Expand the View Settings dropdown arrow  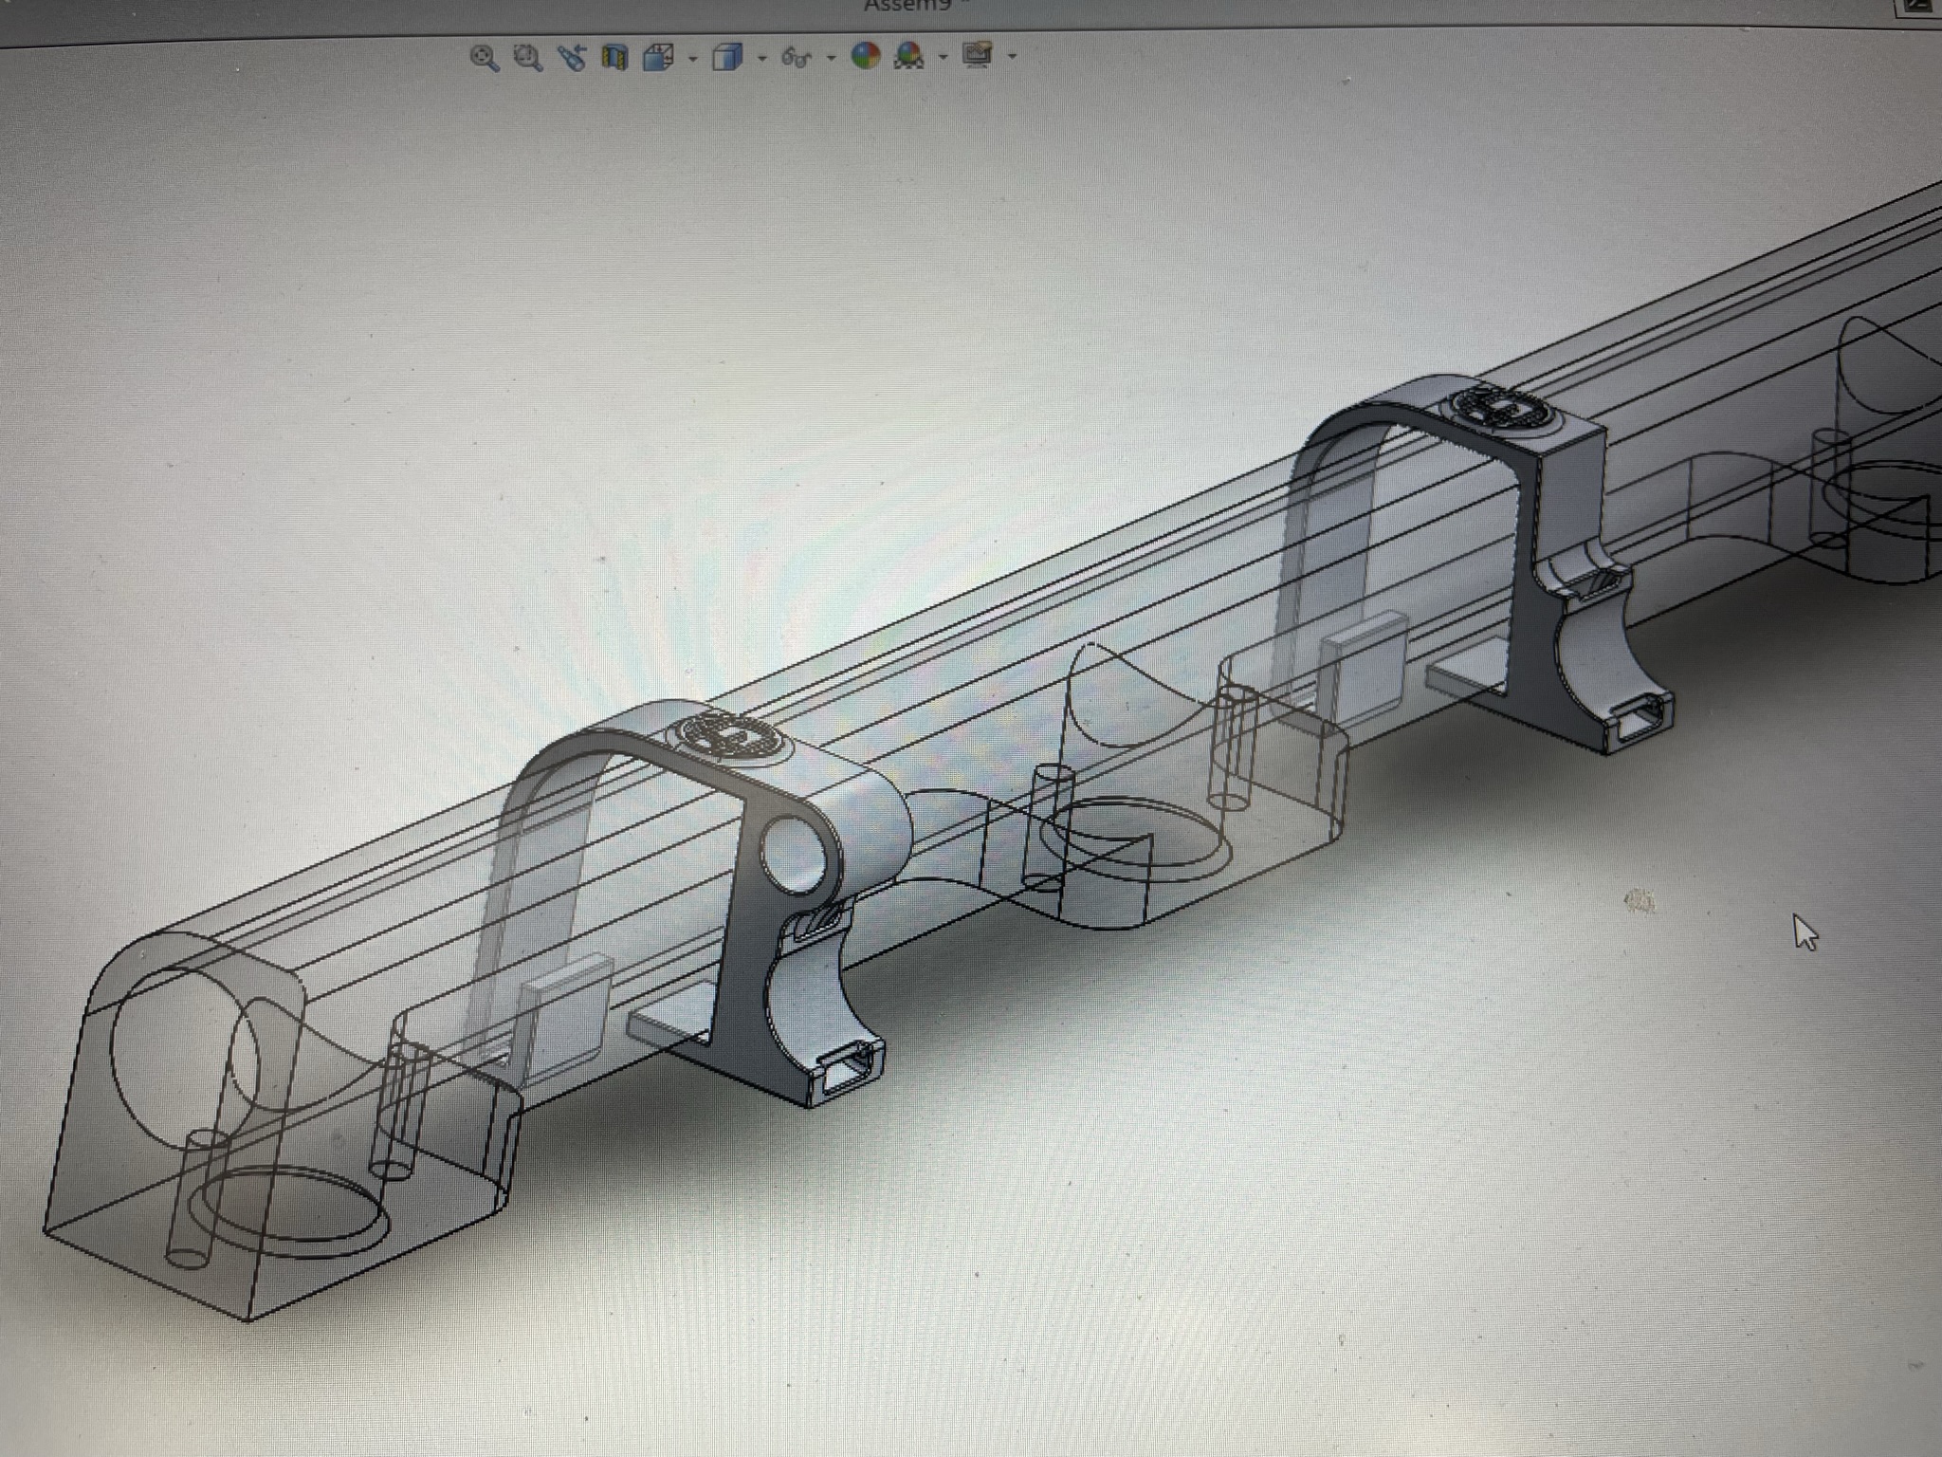click(x=1012, y=56)
